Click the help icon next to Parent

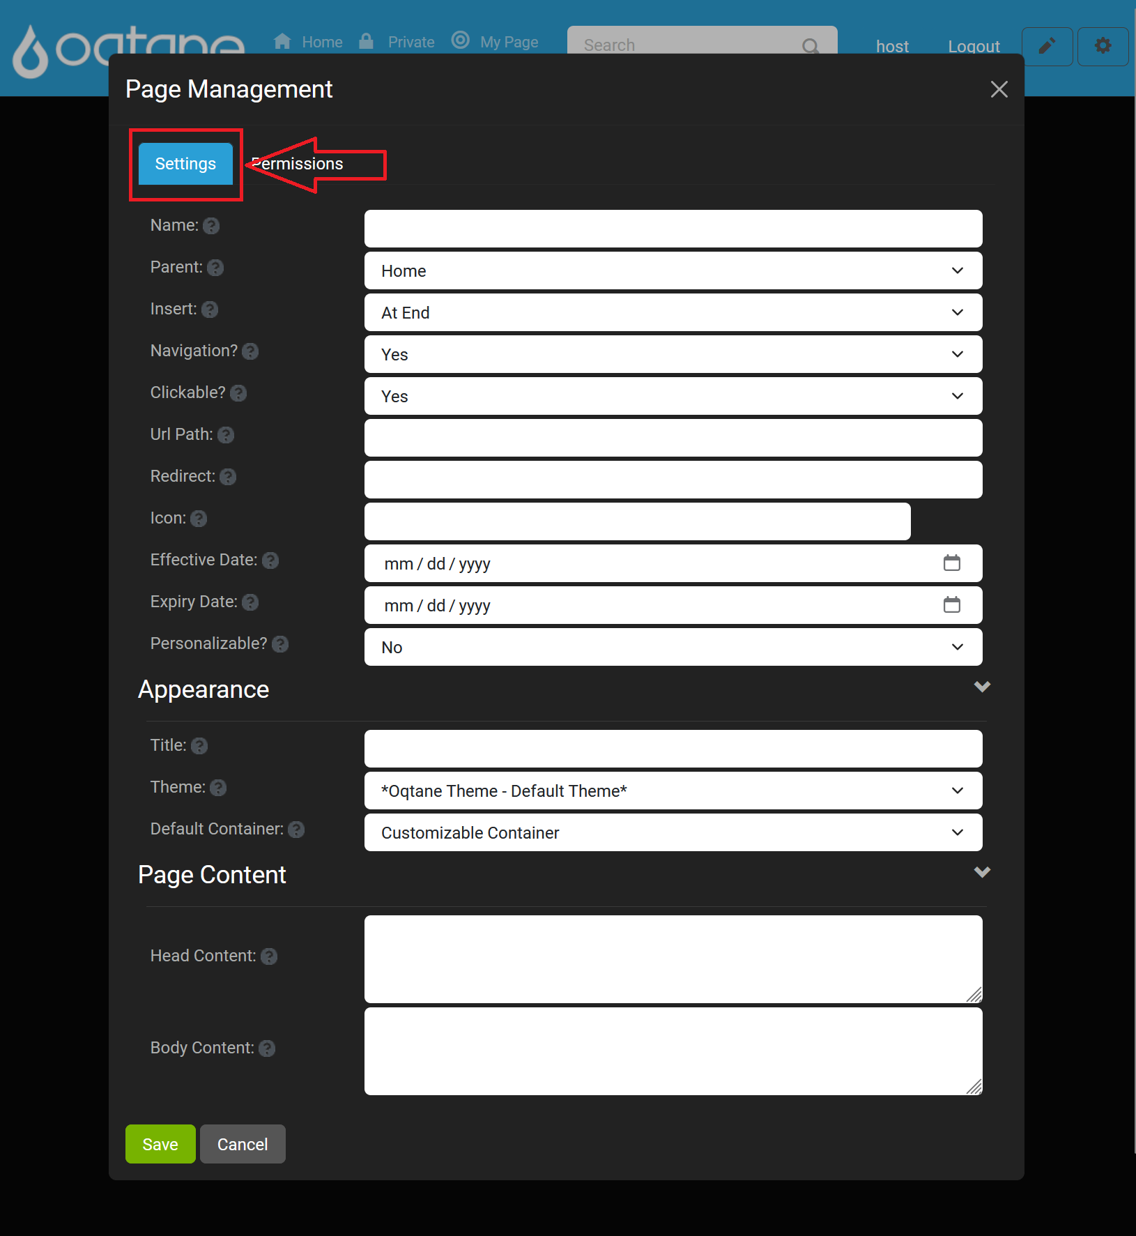pyautogui.click(x=215, y=268)
